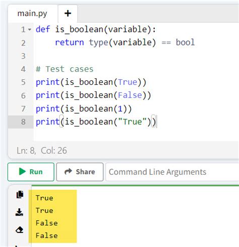The image size is (239, 247).
Task: Select line number 8 in gutter
Action: pyautogui.click(x=23, y=122)
